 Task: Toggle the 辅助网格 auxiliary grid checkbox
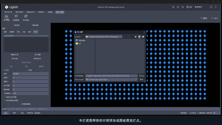click(x=198, y=113)
